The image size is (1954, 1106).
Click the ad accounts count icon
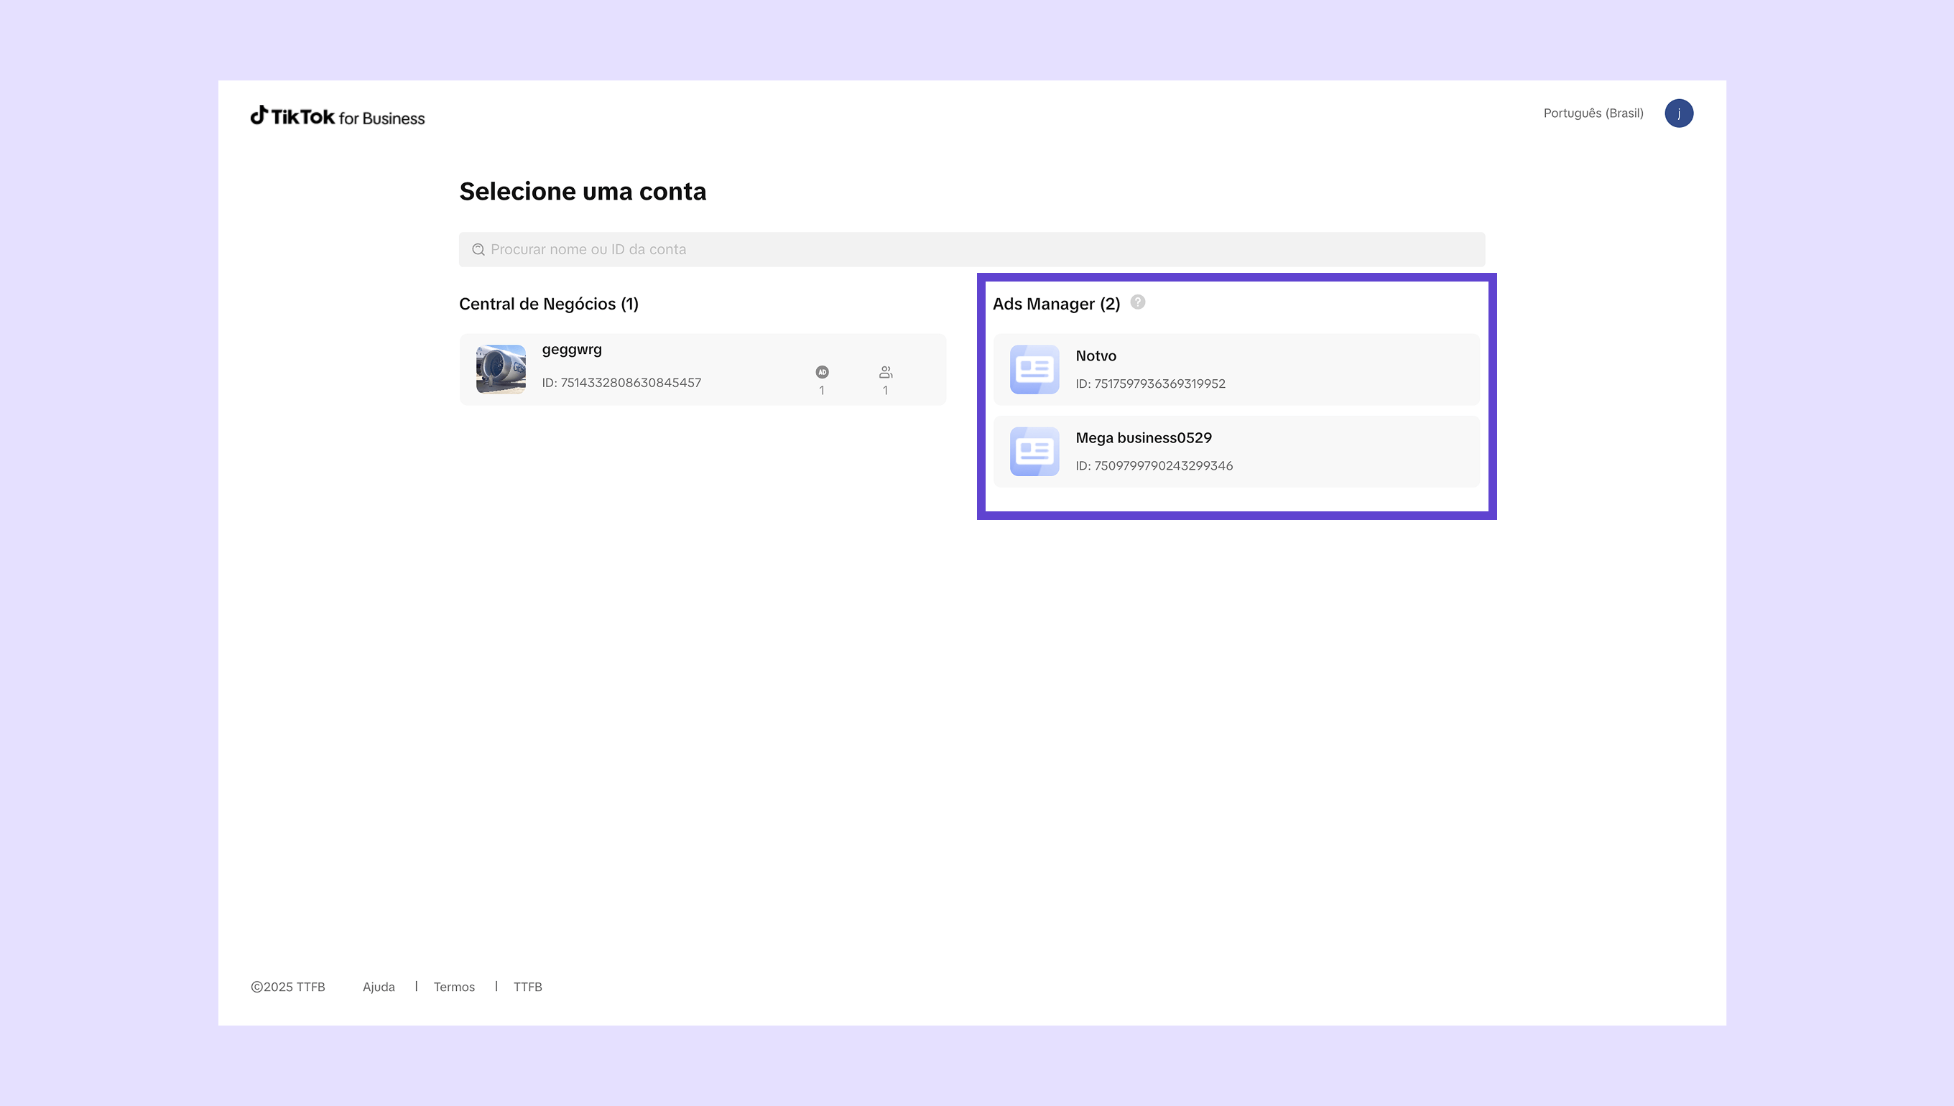(822, 372)
